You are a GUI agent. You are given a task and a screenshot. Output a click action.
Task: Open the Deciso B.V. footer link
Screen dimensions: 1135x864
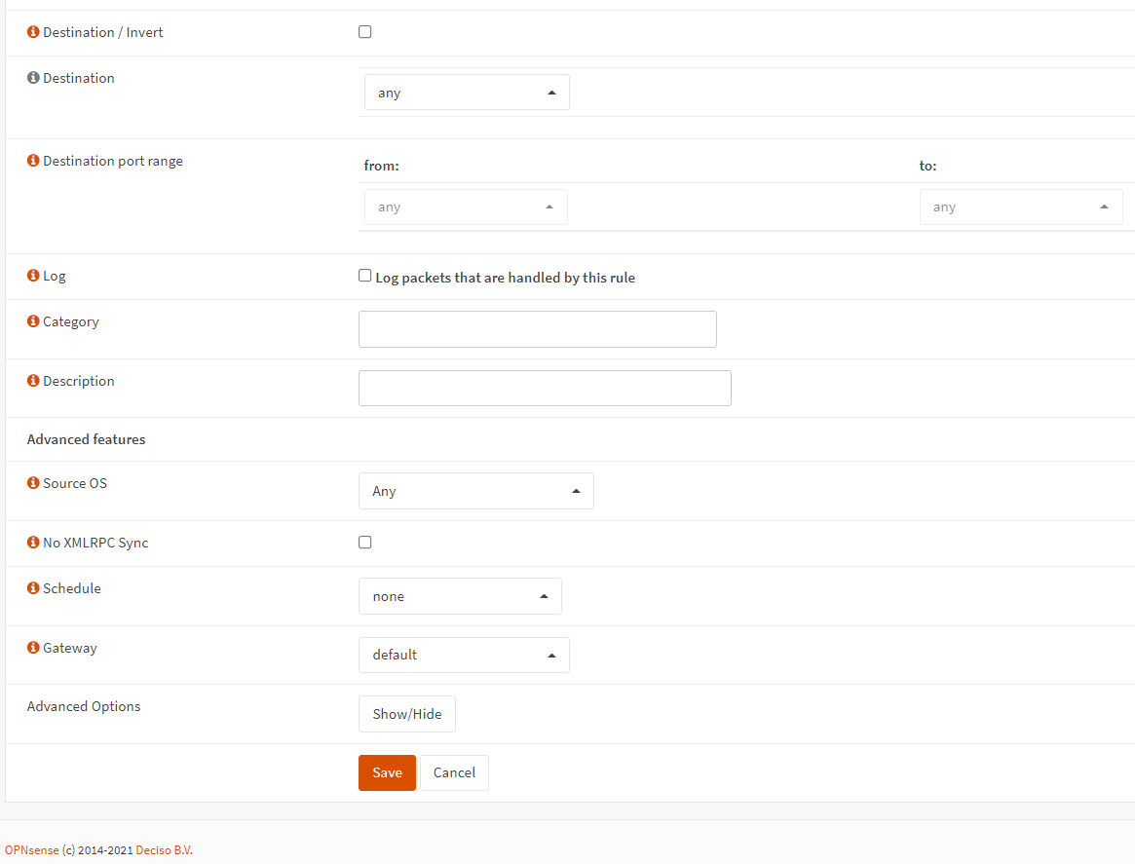coord(164,850)
